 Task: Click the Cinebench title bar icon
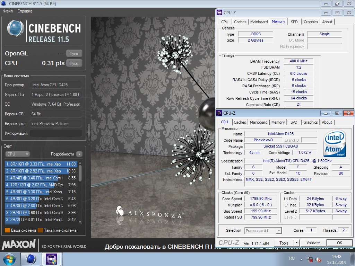pyautogui.click(x=3, y=3)
